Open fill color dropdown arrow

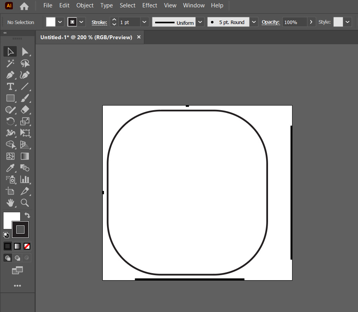(60, 22)
